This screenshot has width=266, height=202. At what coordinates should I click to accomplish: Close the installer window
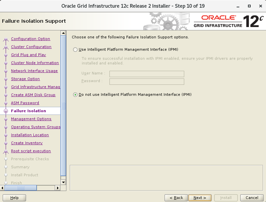tap(261, 6)
